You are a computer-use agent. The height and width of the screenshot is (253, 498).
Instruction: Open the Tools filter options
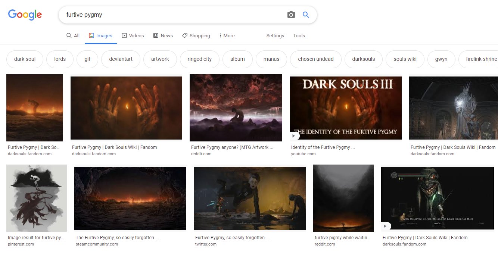click(x=299, y=36)
